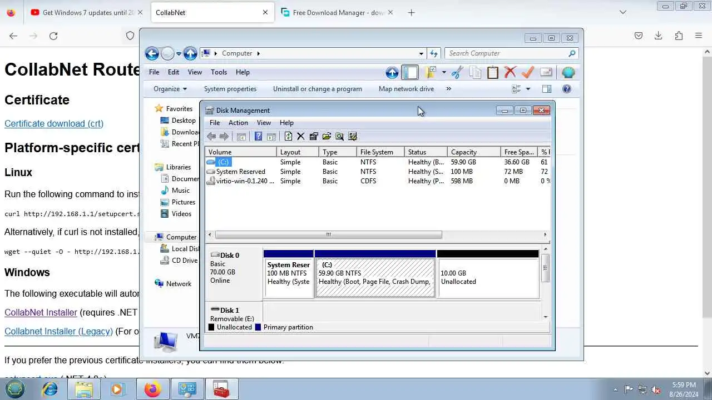Toggle the navigation pane button in Explorer toolbar
This screenshot has height=400, width=712.
point(410,72)
